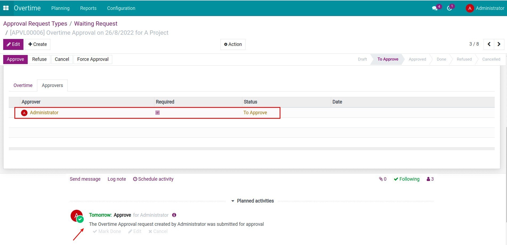This screenshot has height=245, width=507.
Task: Open the apps grid menu icon
Action: (x=6, y=8)
